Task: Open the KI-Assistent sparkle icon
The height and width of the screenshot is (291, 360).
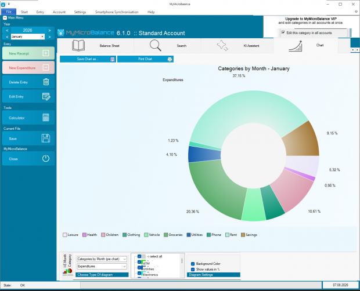Action: click(222, 45)
